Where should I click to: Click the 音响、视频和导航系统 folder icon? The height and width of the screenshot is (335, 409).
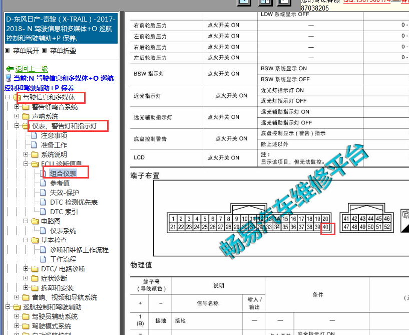(26, 297)
